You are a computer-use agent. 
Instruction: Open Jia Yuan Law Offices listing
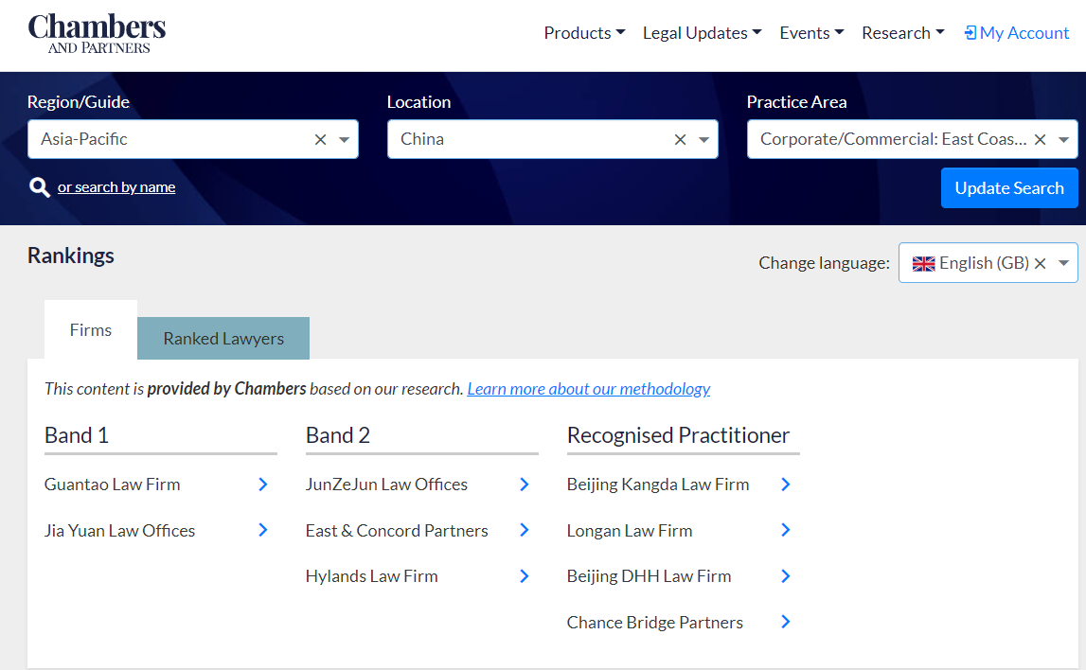pos(120,531)
